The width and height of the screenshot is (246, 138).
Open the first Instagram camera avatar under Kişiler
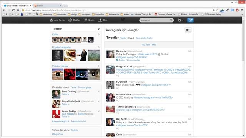(x=55, y=39)
